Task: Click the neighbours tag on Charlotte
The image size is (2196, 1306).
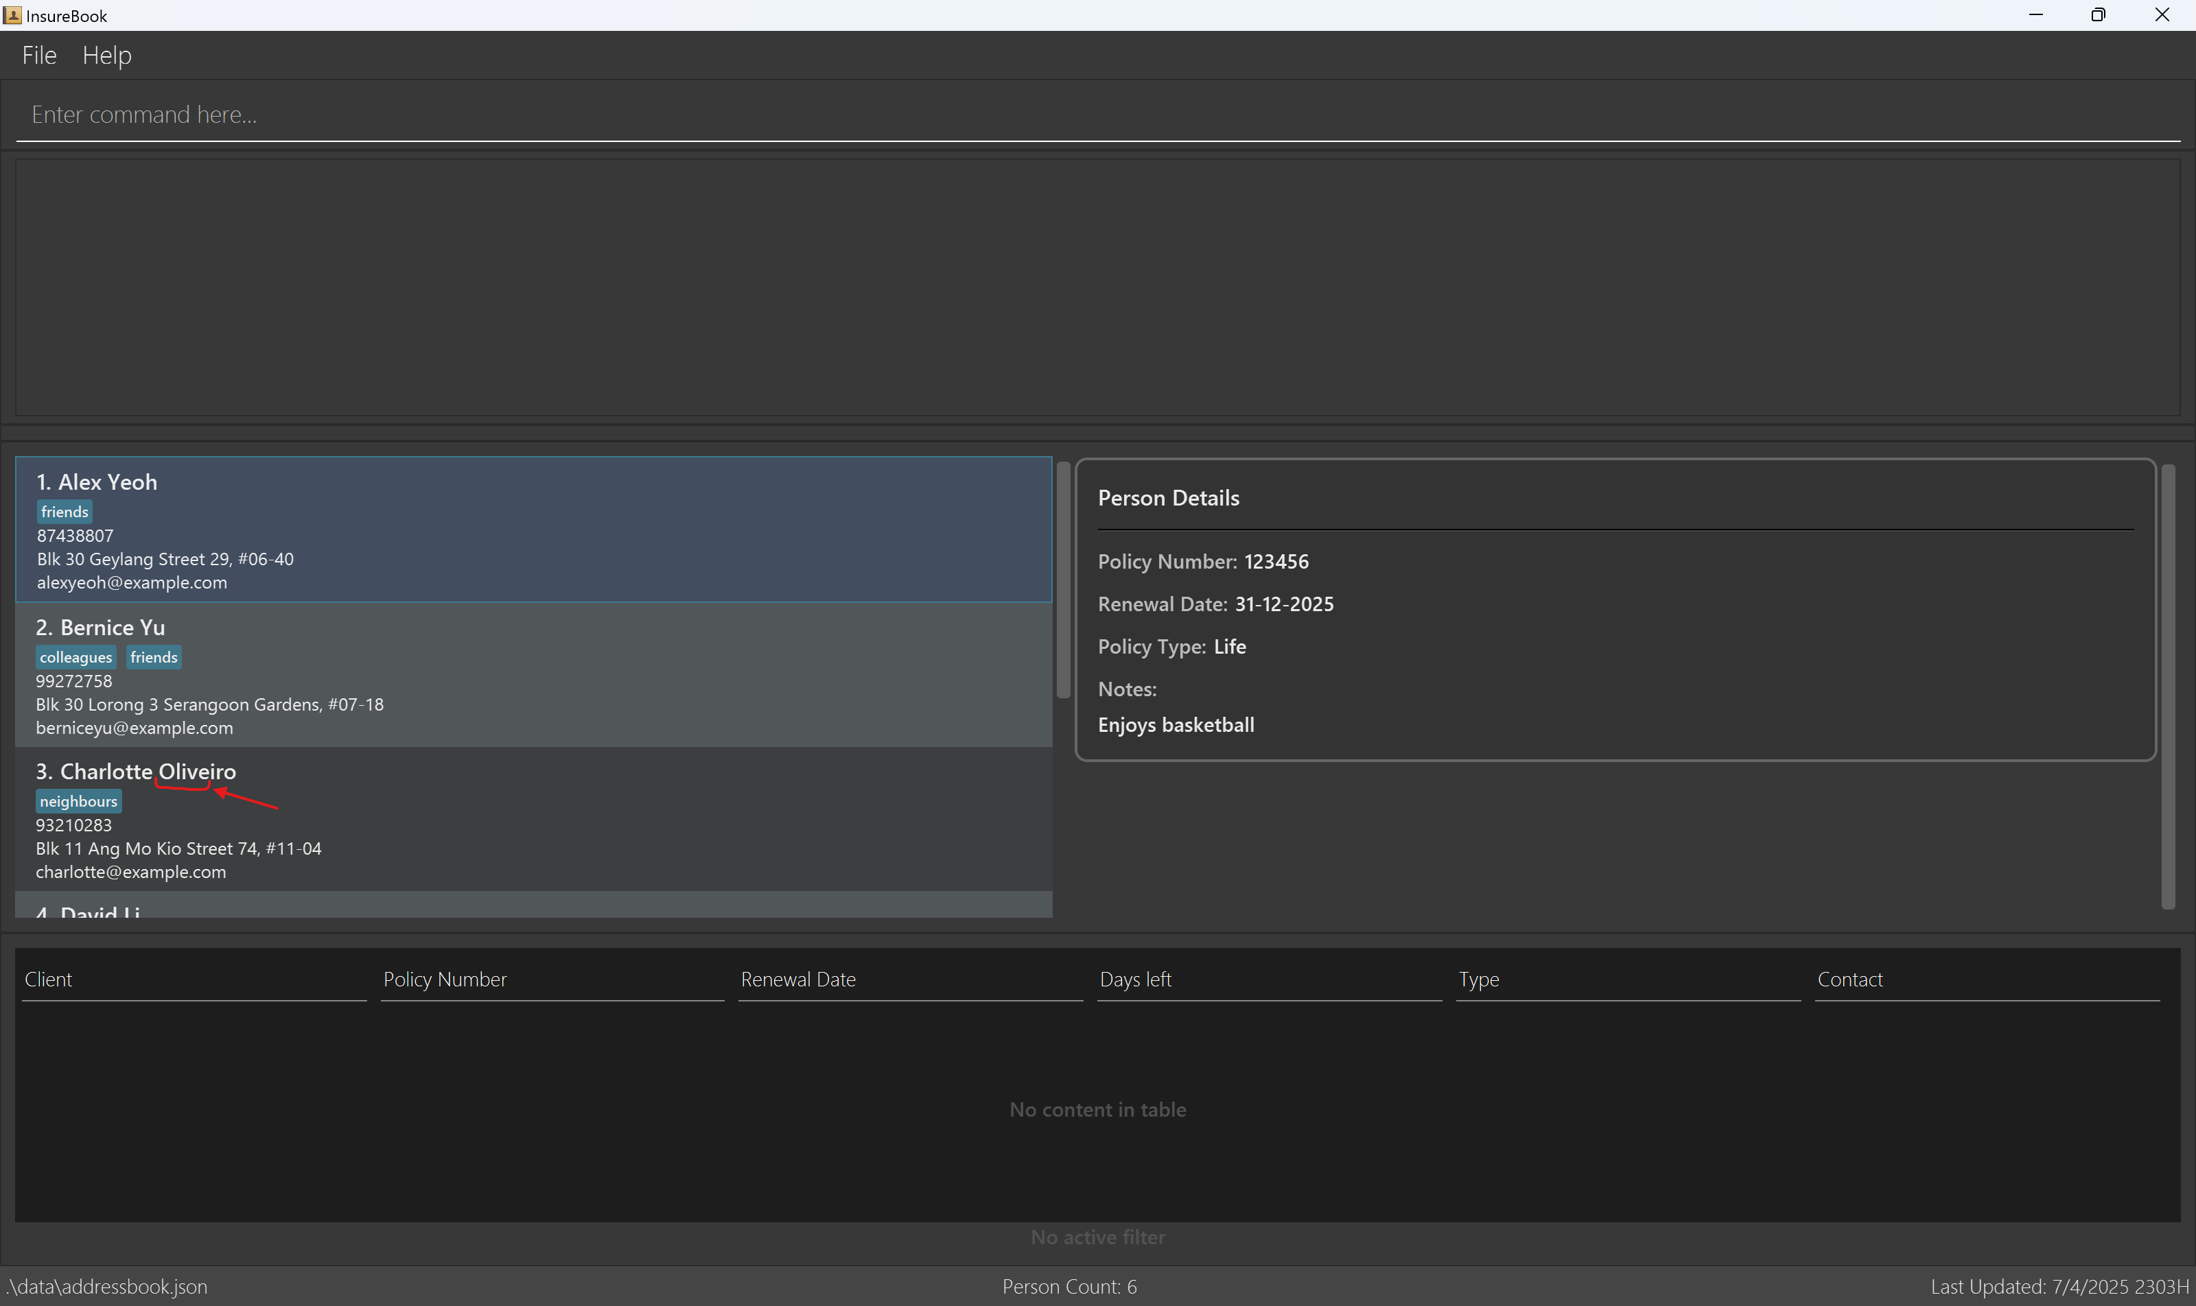Action: click(78, 801)
